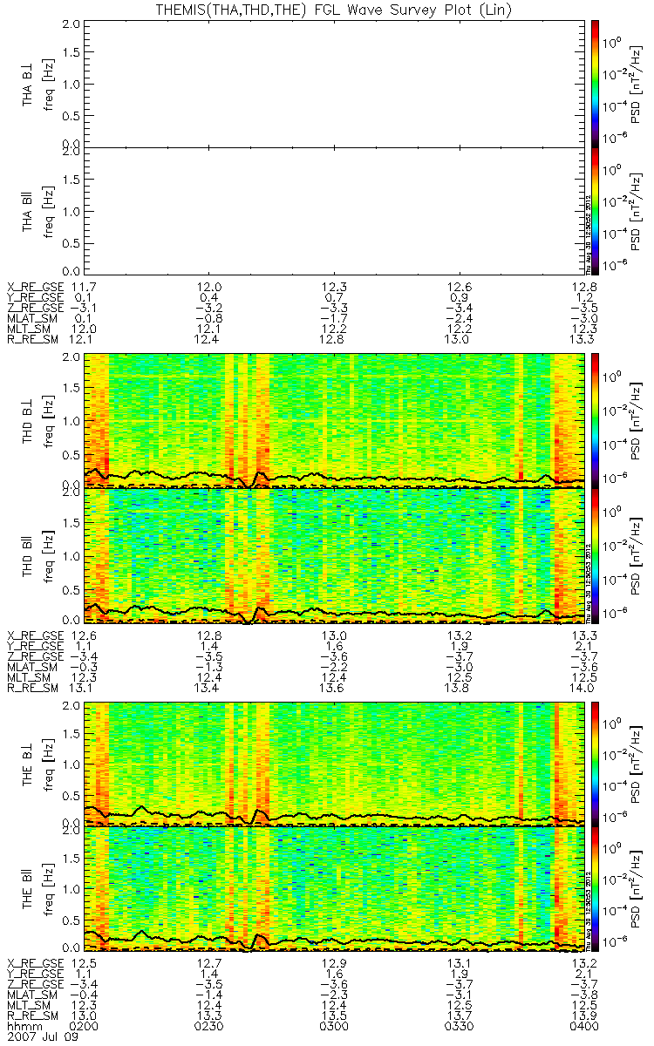The height and width of the screenshot is (1046, 654).
Task: Click the THE B⊥ spectrogram panel
Action: click(335, 764)
